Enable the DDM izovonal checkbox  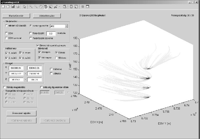tap(6, 38)
